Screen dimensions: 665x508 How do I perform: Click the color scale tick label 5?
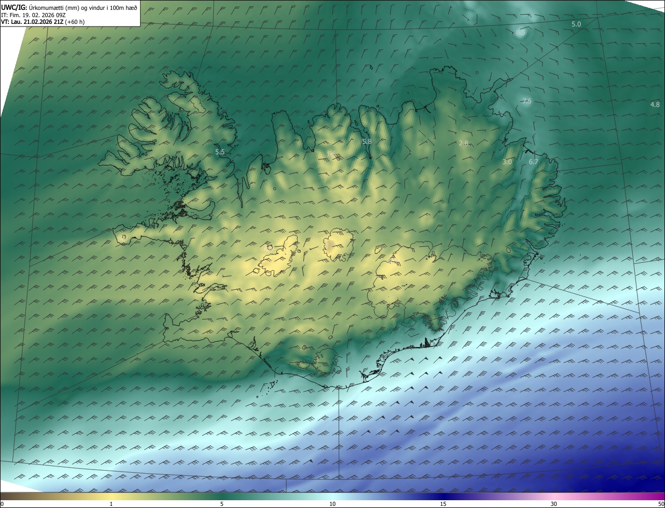tap(222, 504)
